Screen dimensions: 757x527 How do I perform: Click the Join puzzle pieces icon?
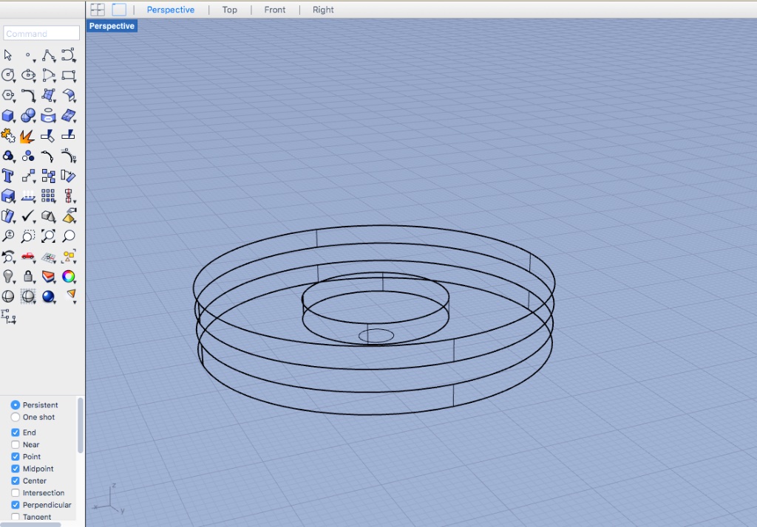(8, 136)
